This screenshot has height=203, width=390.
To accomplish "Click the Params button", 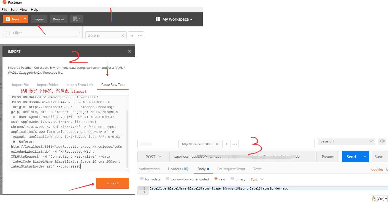I will click(328, 157).
